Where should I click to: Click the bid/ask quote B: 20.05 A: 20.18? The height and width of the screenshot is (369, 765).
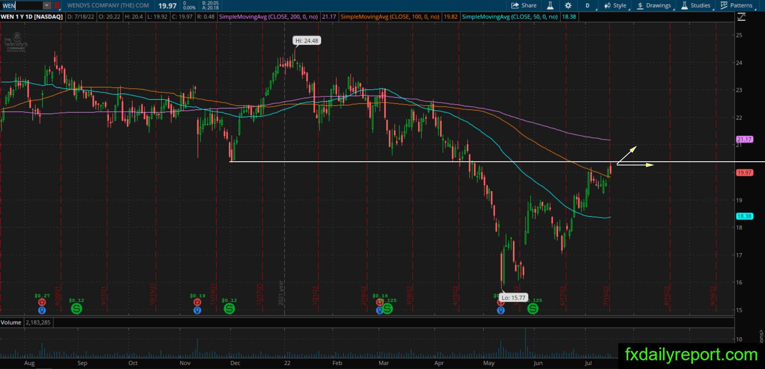point(210,5)
